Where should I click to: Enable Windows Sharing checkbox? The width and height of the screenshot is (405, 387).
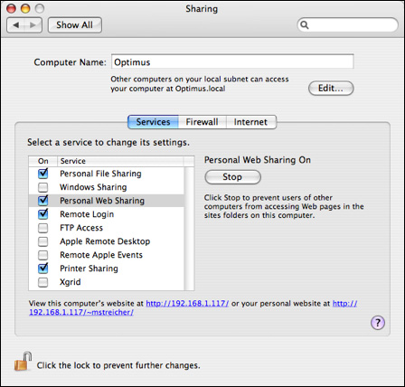coord(43,187)
